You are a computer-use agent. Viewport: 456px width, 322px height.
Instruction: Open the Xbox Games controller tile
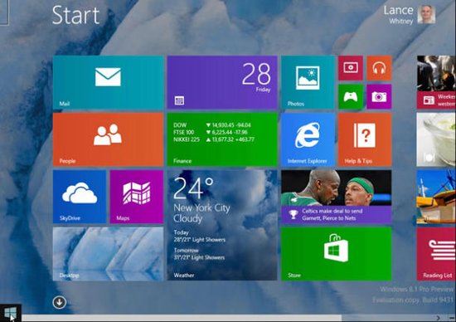pyautogui.click(x=351, y=96)
